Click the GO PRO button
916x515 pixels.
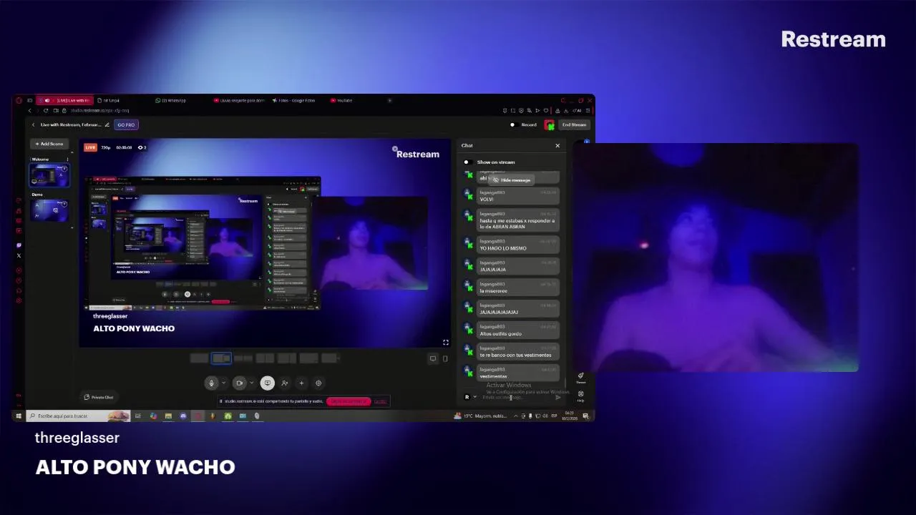[126, 124]
